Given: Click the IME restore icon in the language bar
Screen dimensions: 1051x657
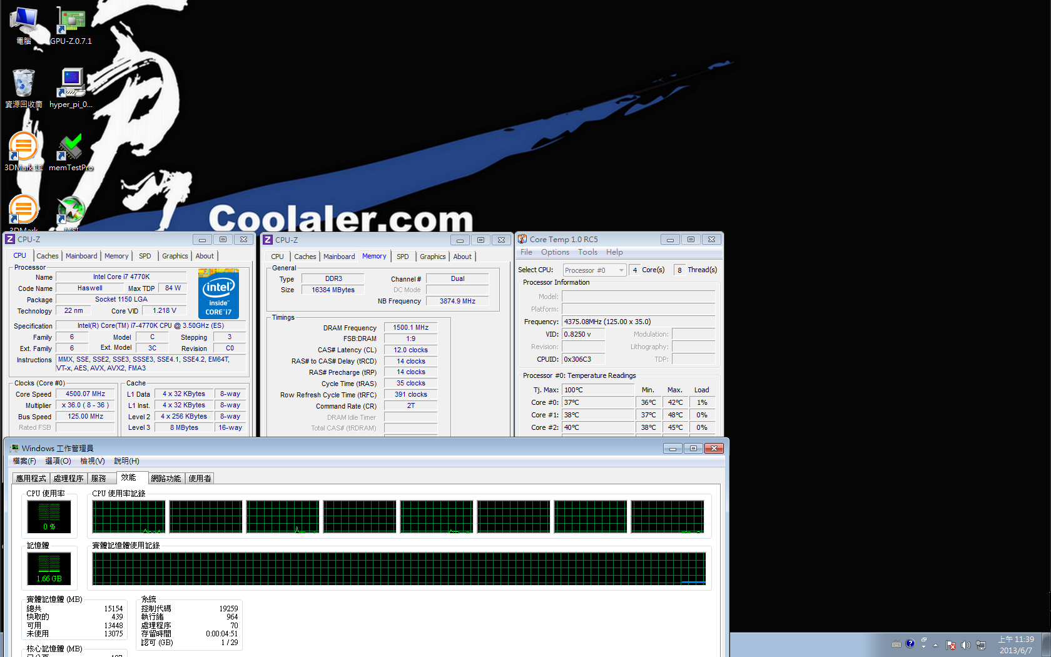Looking at the screenshot, I should click(924, 640).
